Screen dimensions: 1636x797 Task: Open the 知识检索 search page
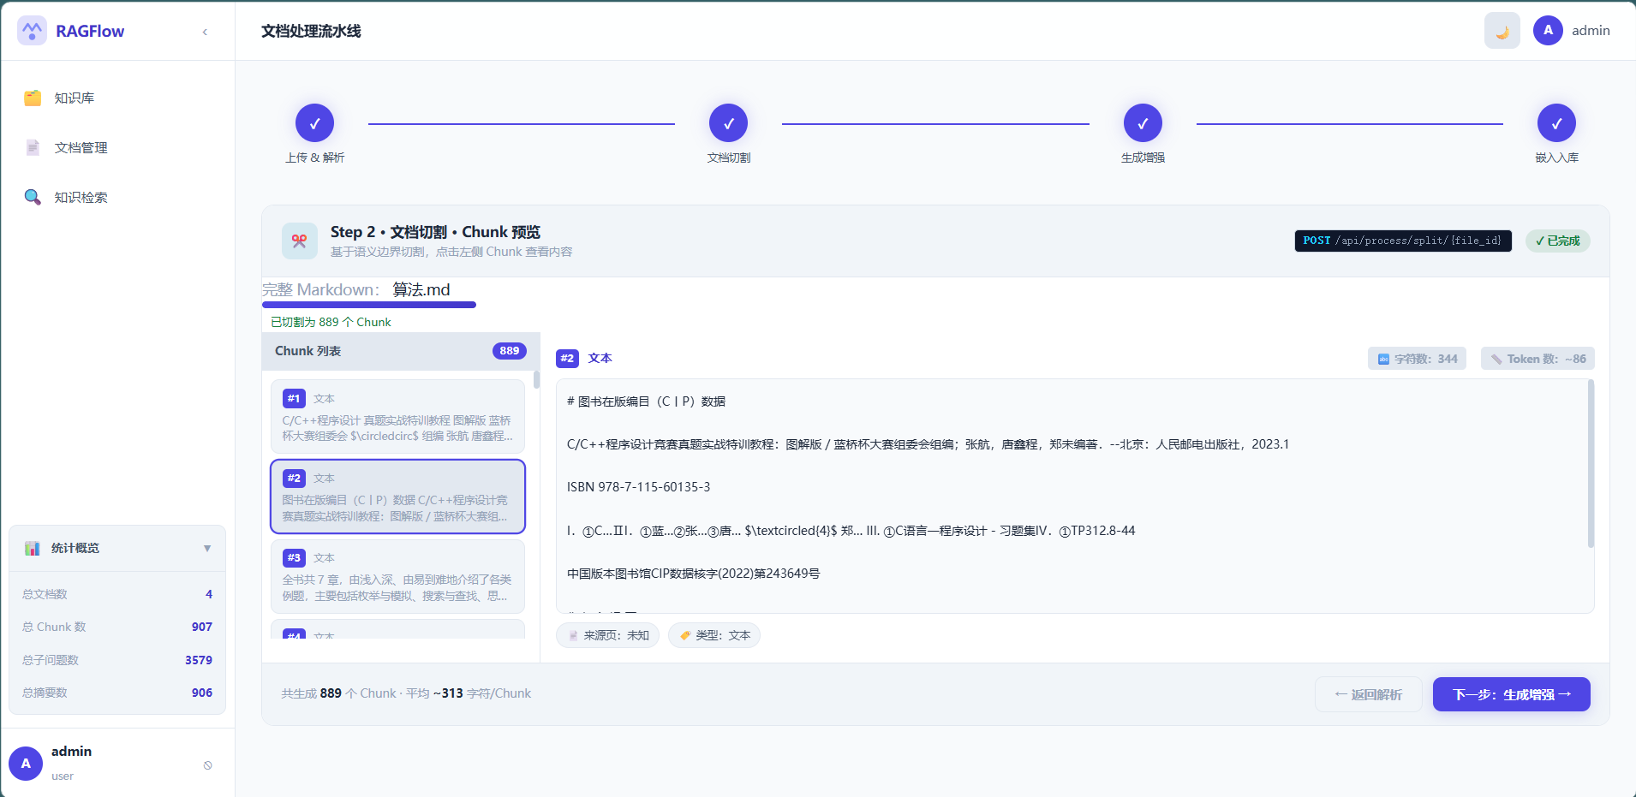pos(81,198)
